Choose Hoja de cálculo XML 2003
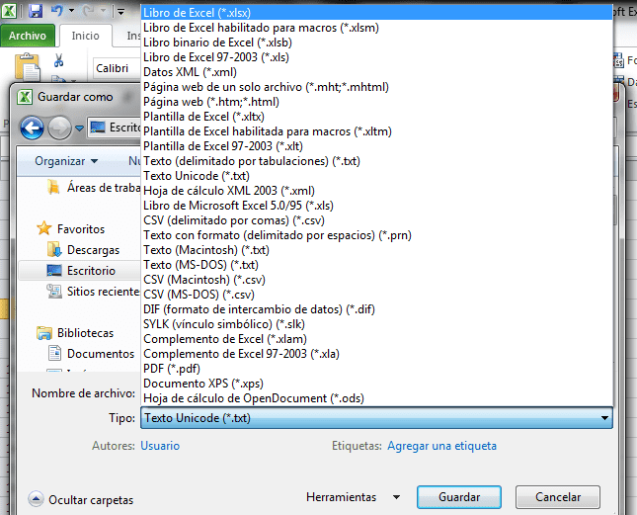 pos(376,191)
